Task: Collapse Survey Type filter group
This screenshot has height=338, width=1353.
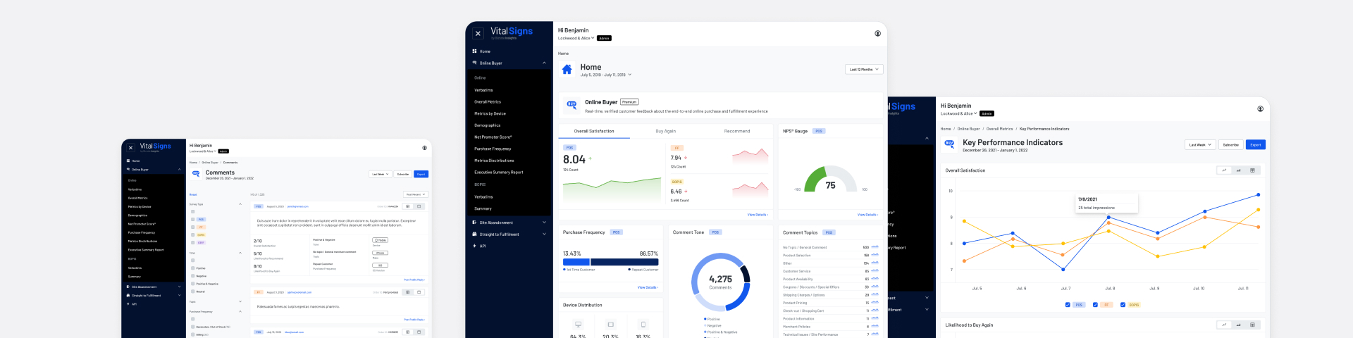Action: pos(240,204)
